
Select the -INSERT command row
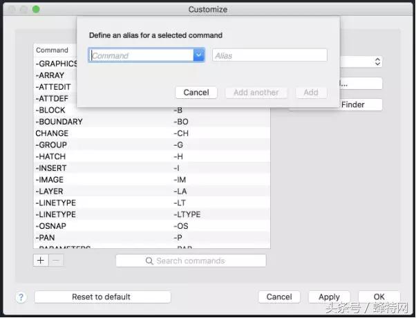click(x=152, y=168)
